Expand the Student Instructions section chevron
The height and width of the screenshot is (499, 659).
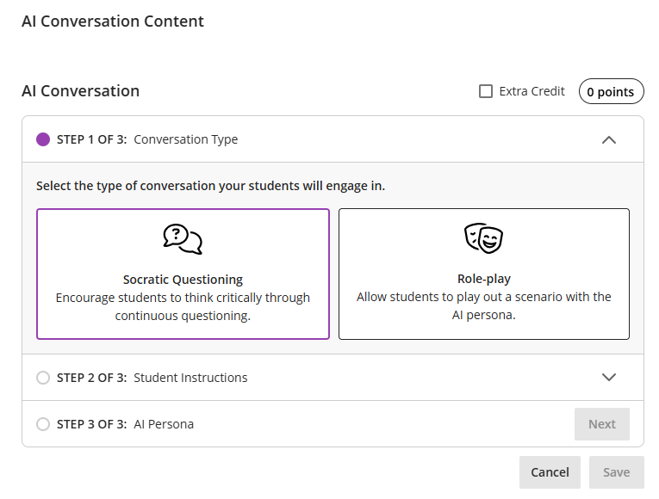[609, 378]
